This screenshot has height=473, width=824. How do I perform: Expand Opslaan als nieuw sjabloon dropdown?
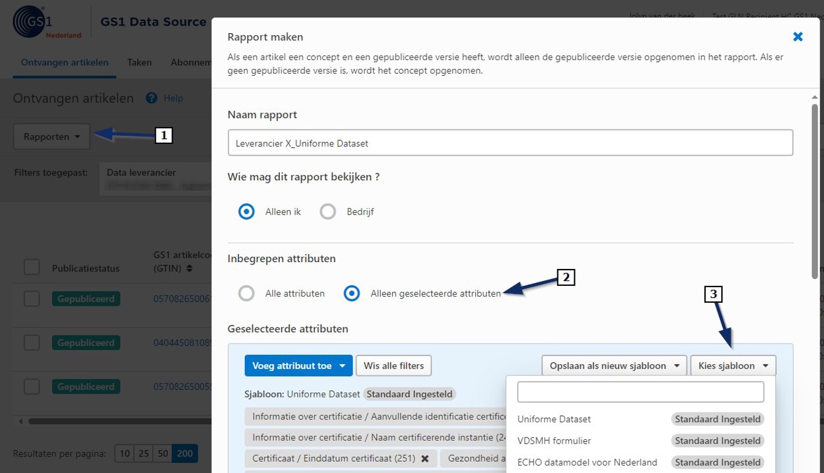coord(614,366)
